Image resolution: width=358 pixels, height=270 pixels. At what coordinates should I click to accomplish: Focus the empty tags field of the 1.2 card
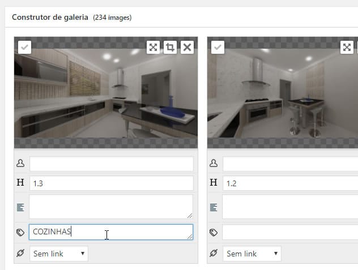(290, 232)
